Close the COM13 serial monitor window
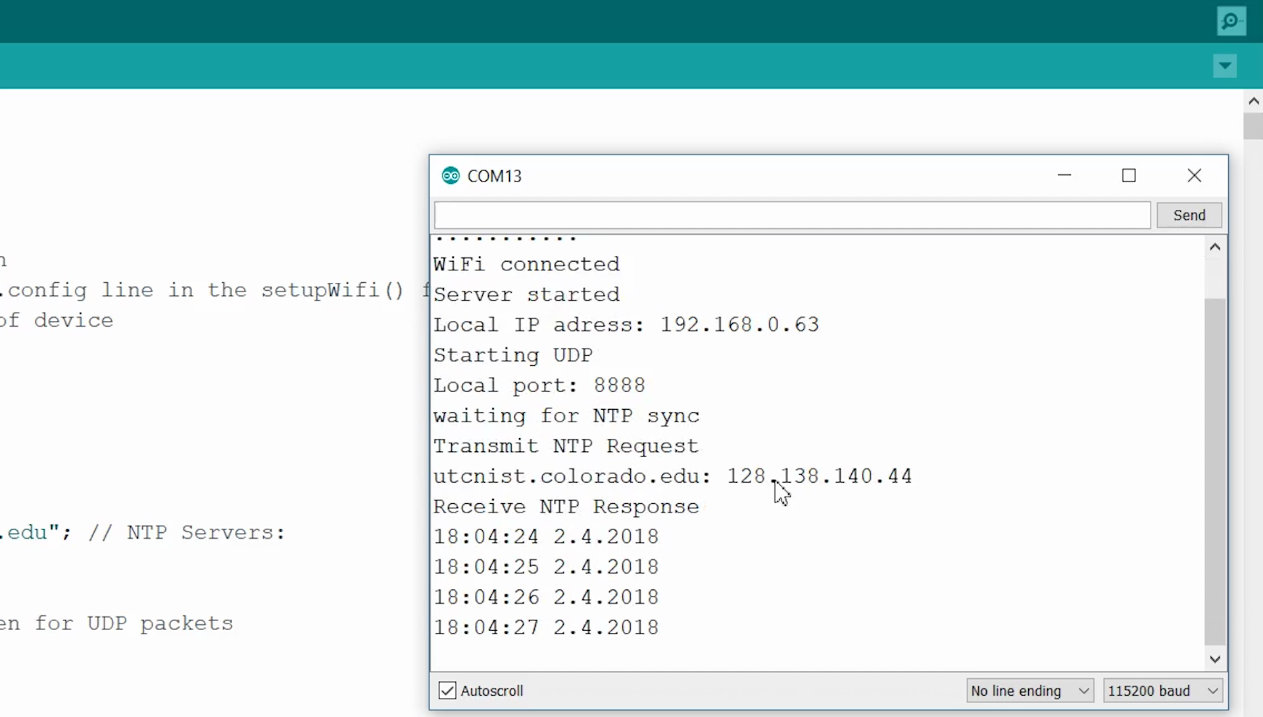1263x717 pixels. 1194,176
